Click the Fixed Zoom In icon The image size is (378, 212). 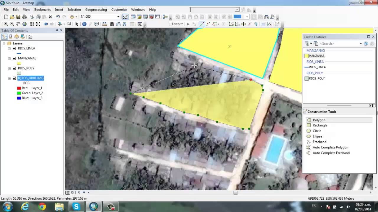click(x=32, y=24)
